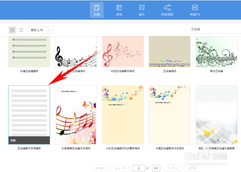The width and height of the screenshot is (241, 172).
Task: Click the 免费 label on selected template
Action: 13,140
